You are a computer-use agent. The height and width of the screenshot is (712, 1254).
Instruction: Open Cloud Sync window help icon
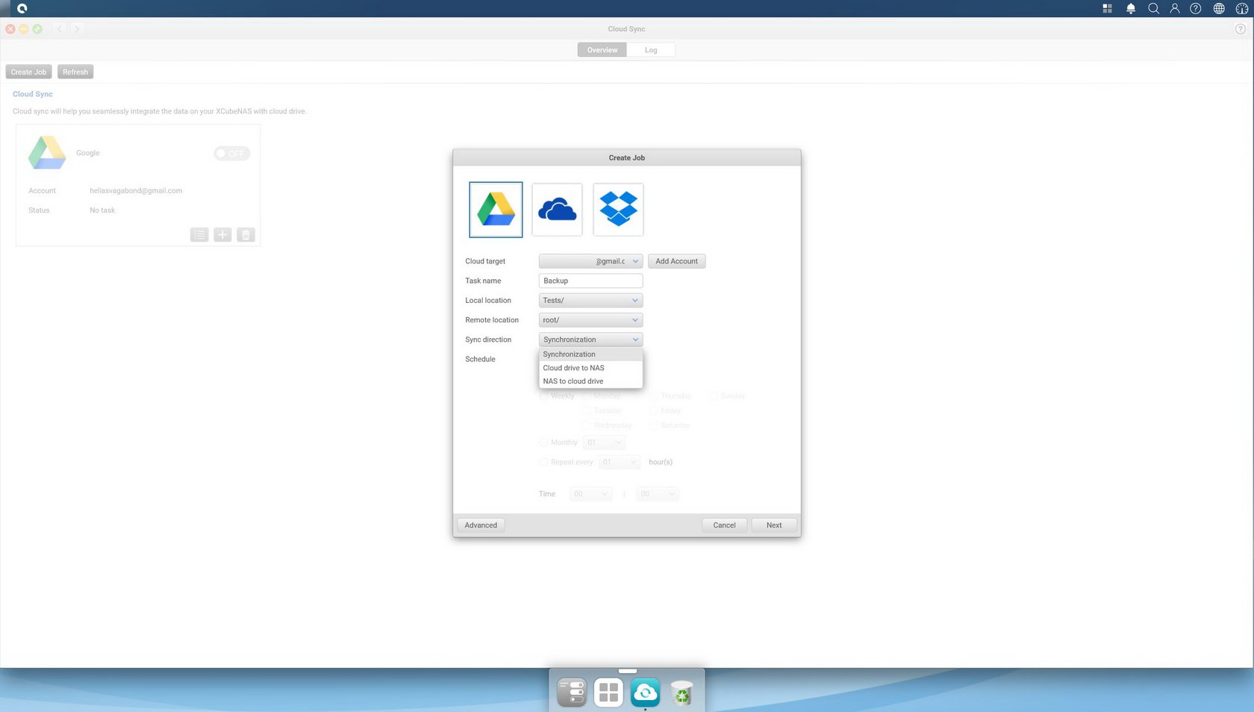1241,29
